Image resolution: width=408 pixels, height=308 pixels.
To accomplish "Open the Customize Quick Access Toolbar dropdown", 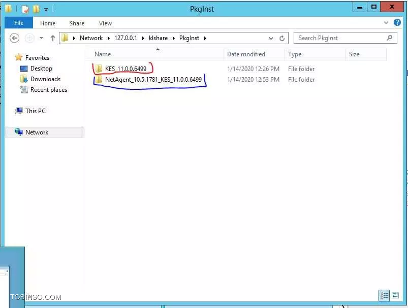I will [x=46, y=10].
